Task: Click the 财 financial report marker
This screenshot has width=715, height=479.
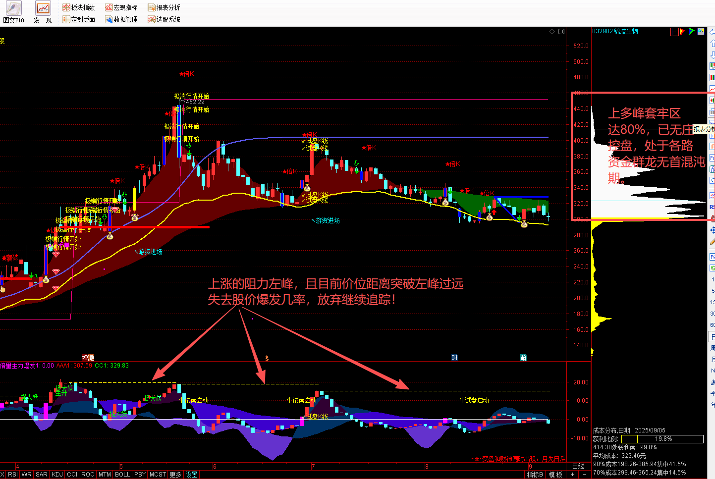Action: (454, 358)
